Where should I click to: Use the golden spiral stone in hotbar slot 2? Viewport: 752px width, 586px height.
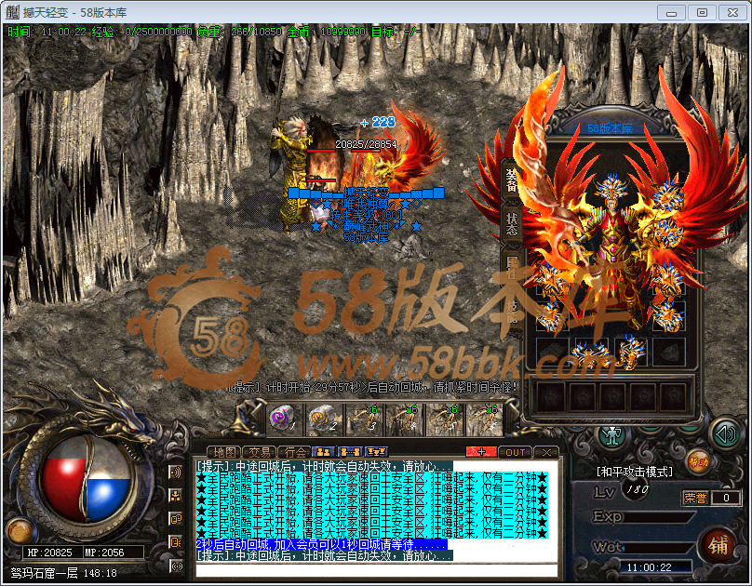click(x=324, y=419)
